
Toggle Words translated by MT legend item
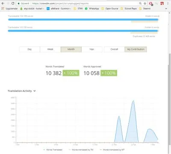pos(112,150)
